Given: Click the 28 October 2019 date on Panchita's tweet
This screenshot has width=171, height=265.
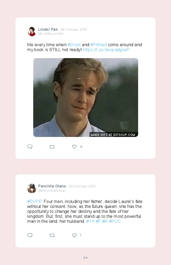Looking at the screenshot, I should [82, 186].
